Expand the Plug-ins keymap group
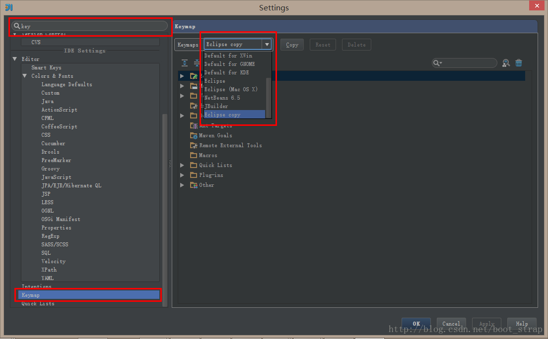 point(182,175)
